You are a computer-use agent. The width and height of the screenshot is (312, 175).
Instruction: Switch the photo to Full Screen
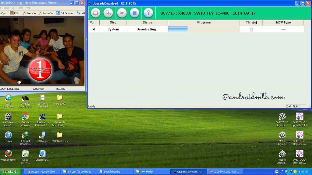(64, 13)
